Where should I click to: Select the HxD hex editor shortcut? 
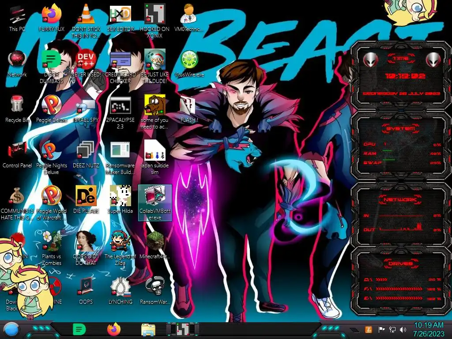(120, 18)
